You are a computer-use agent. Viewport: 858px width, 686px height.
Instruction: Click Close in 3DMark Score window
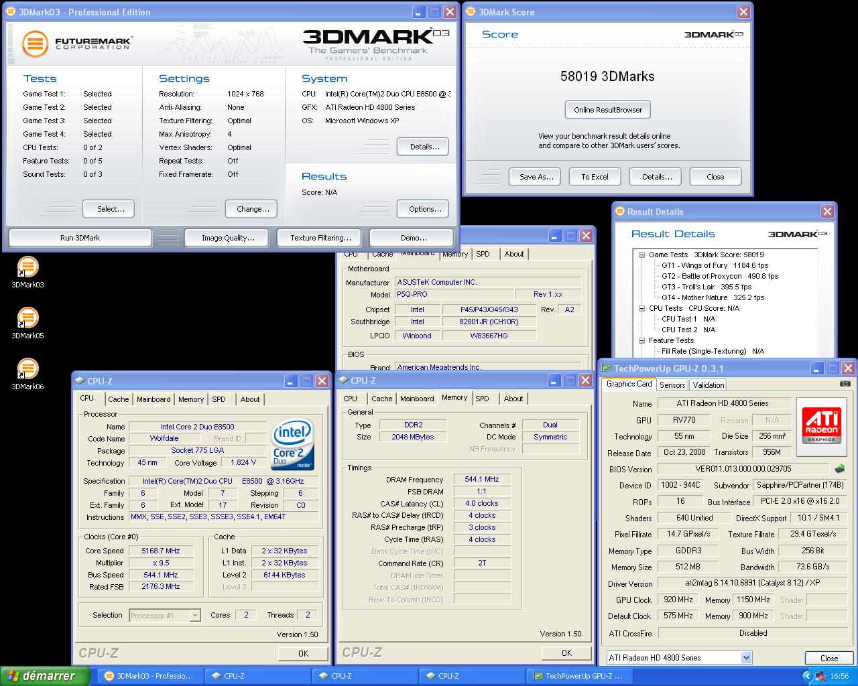715,177
